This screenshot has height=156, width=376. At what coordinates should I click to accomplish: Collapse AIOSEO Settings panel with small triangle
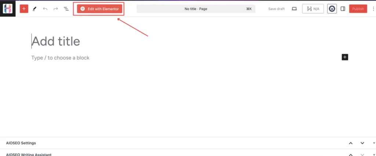coord(374,143)
